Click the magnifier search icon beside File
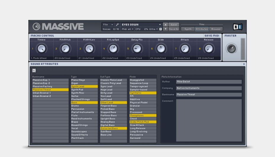The height and width of the screenshot is (157, 275). tap(117, 25)
